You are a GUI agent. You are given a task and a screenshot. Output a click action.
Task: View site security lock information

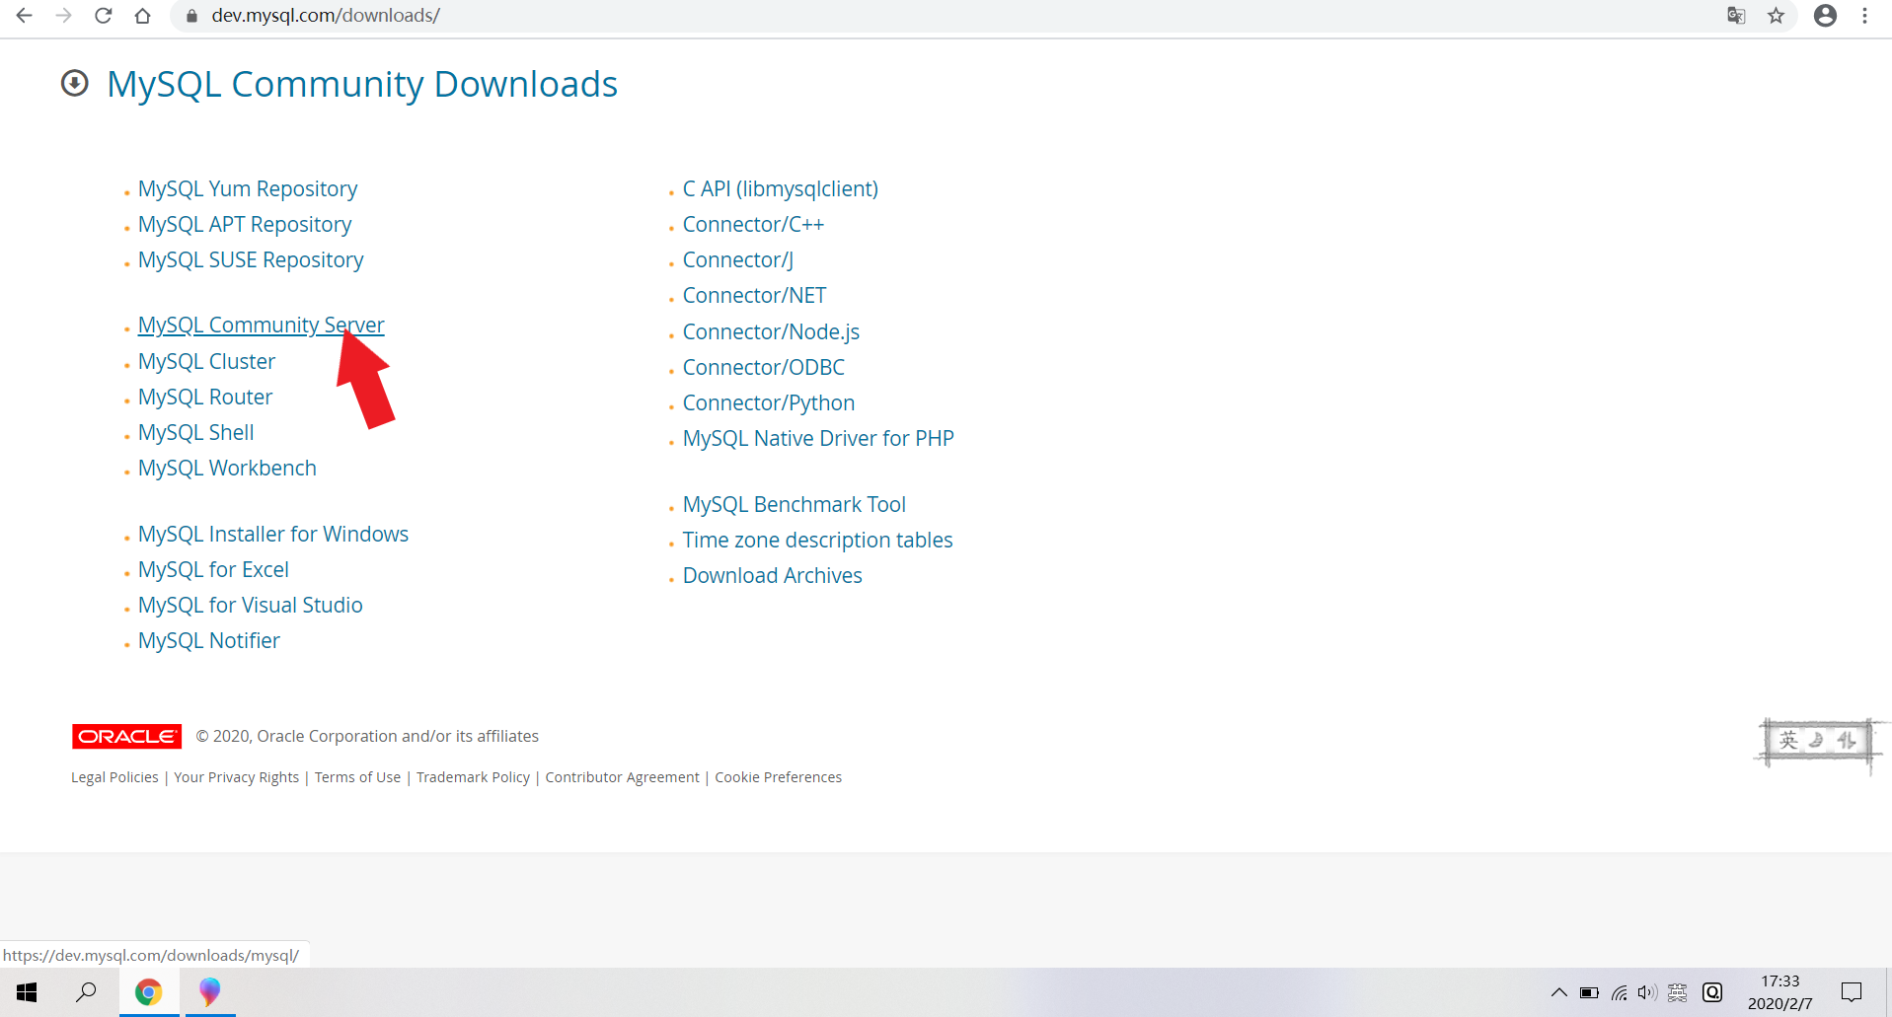pos(192,16)
